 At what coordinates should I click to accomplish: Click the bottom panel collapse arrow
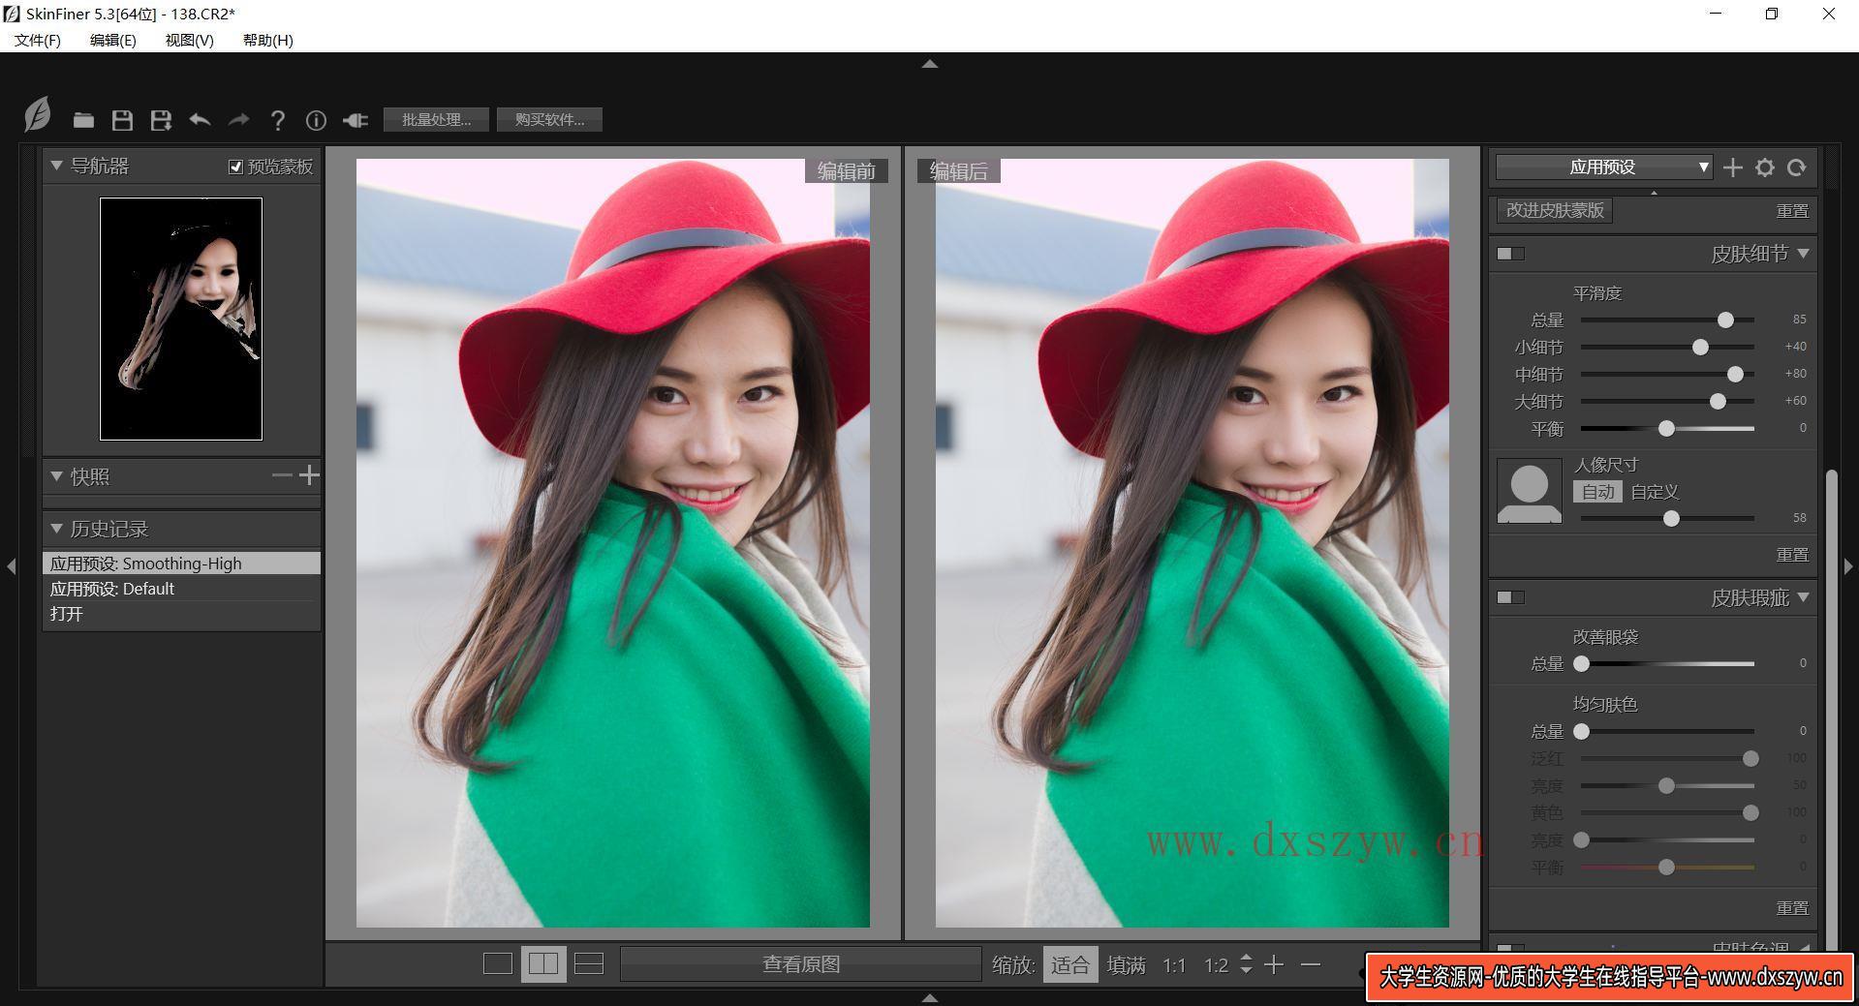point(930,997)
